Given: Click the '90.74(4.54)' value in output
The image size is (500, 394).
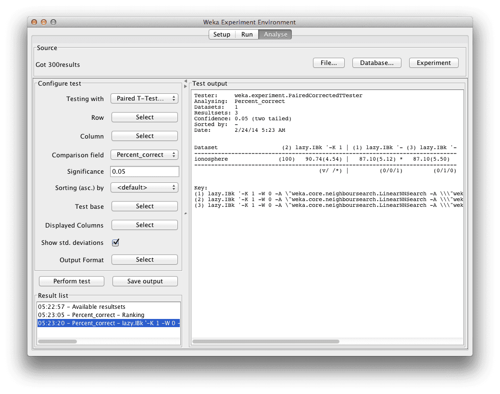Looking at the screenshot, I should (x=324, y=159).
